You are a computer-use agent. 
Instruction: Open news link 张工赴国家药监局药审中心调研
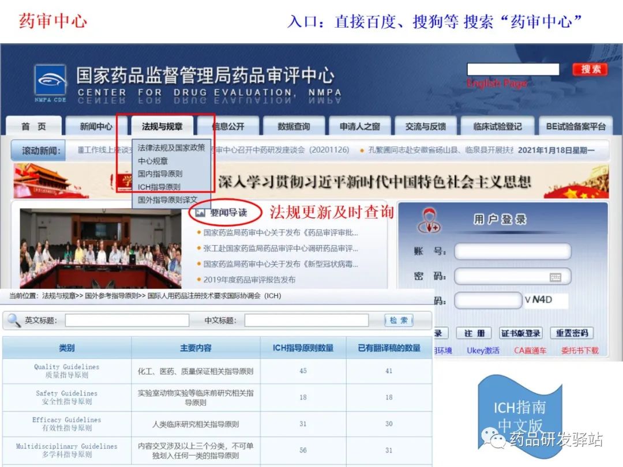tap(280, 248)
